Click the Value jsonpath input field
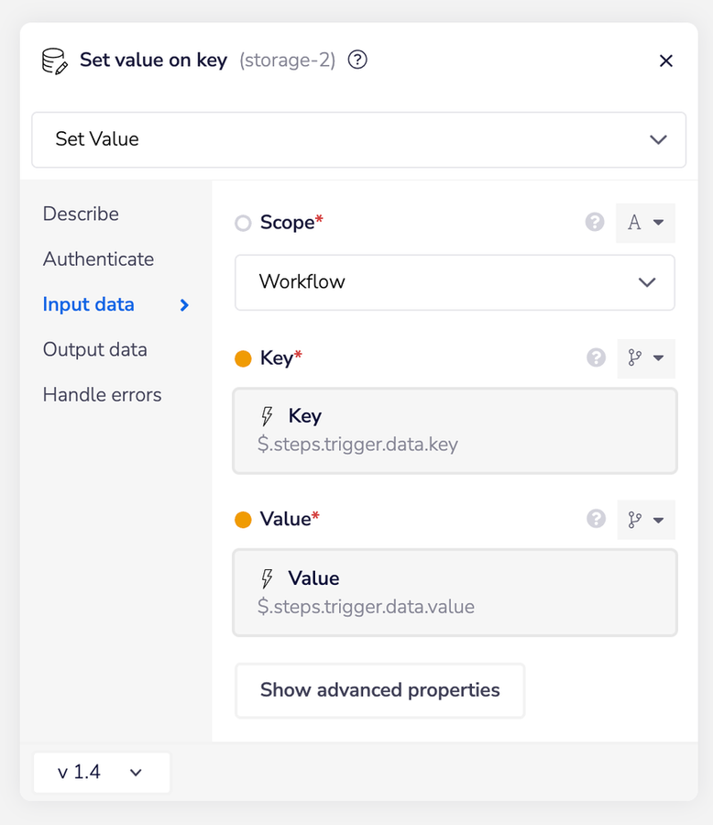Screen dimensions: 713x825 (x=455, y=592)
